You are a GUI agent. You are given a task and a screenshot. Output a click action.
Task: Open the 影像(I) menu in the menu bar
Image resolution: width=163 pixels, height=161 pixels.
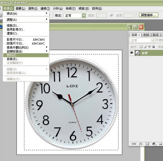(x=8, y=8)
